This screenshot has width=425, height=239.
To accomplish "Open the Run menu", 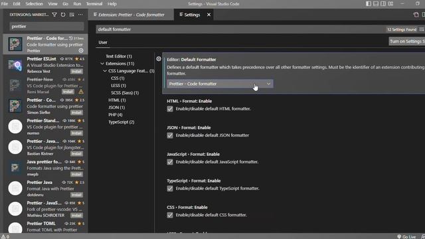I will point(77,4).
